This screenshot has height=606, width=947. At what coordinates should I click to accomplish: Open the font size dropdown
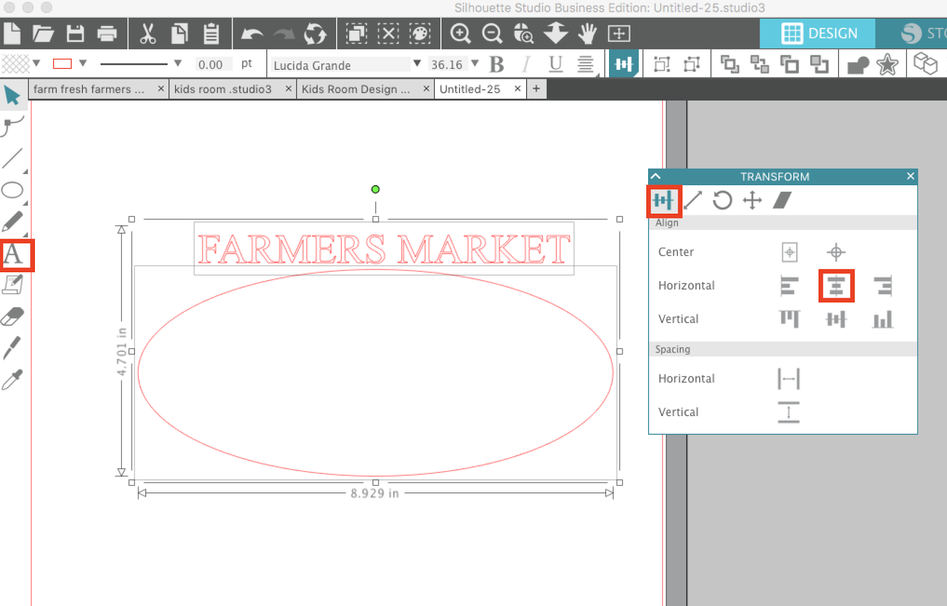pos(475,64)
